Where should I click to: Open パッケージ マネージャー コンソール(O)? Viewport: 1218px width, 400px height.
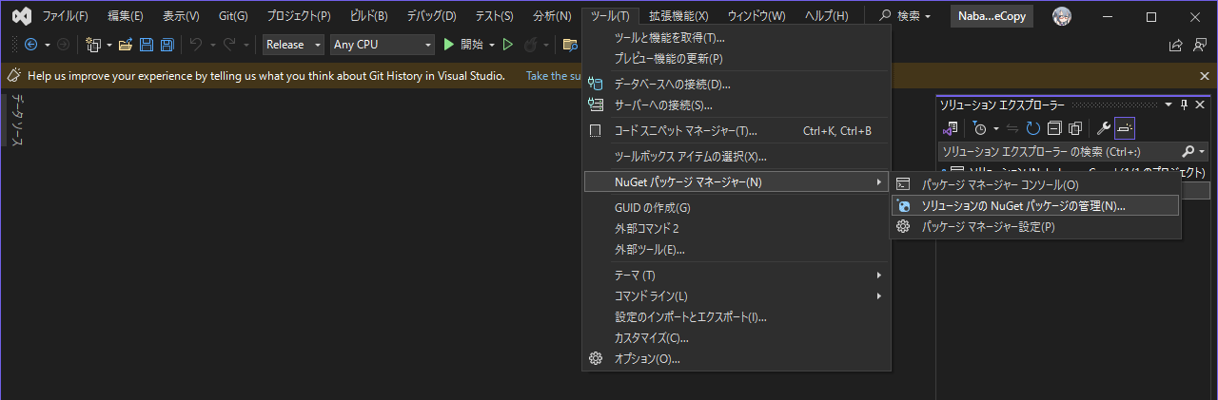(x=1035, y=184)
